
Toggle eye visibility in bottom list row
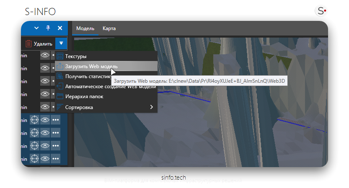coord(45,159)
